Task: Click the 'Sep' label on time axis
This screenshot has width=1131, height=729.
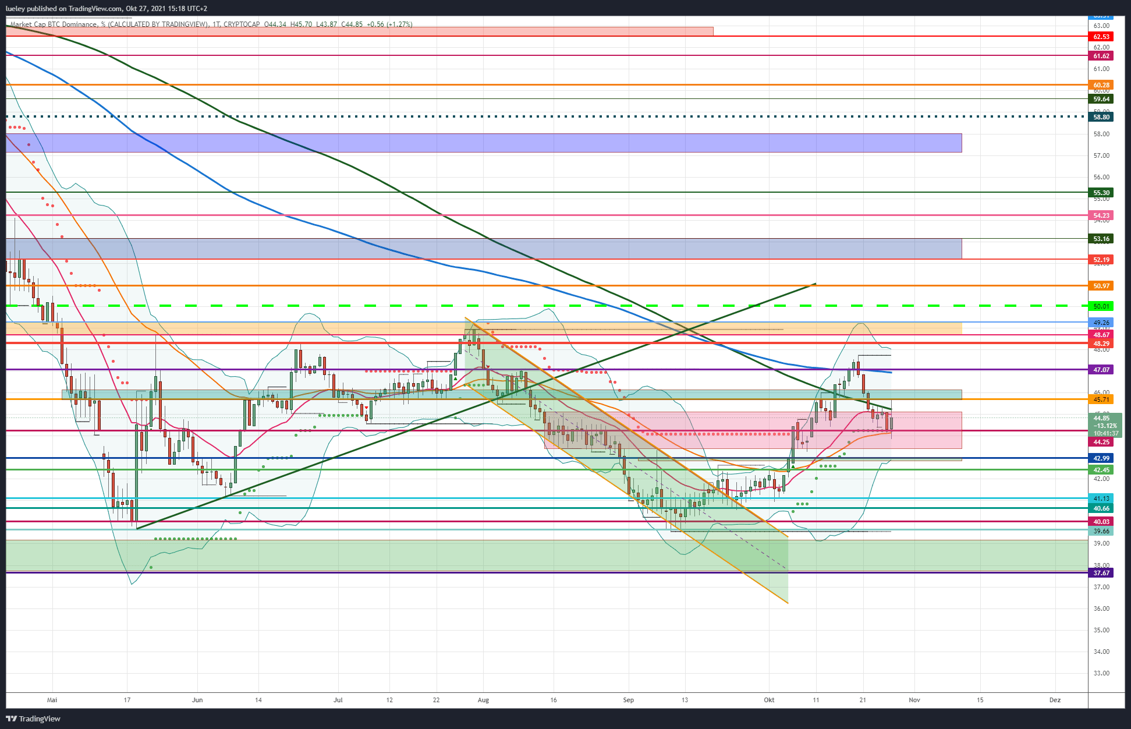Action: coord(628,700)
